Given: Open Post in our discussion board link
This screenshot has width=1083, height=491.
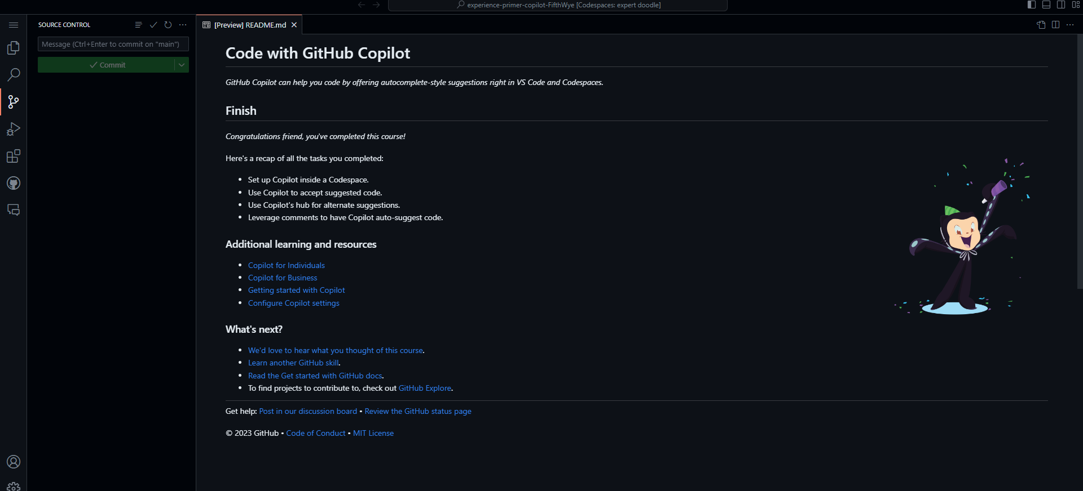Looking at the screenshot, I should pos(308,411).
